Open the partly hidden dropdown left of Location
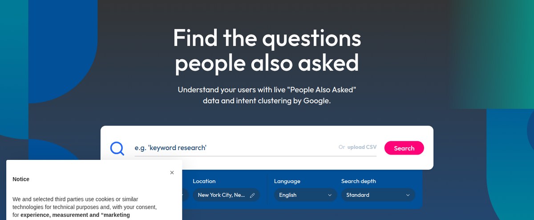534x220 pixels. pyautogui.click(x=185, y=195)
